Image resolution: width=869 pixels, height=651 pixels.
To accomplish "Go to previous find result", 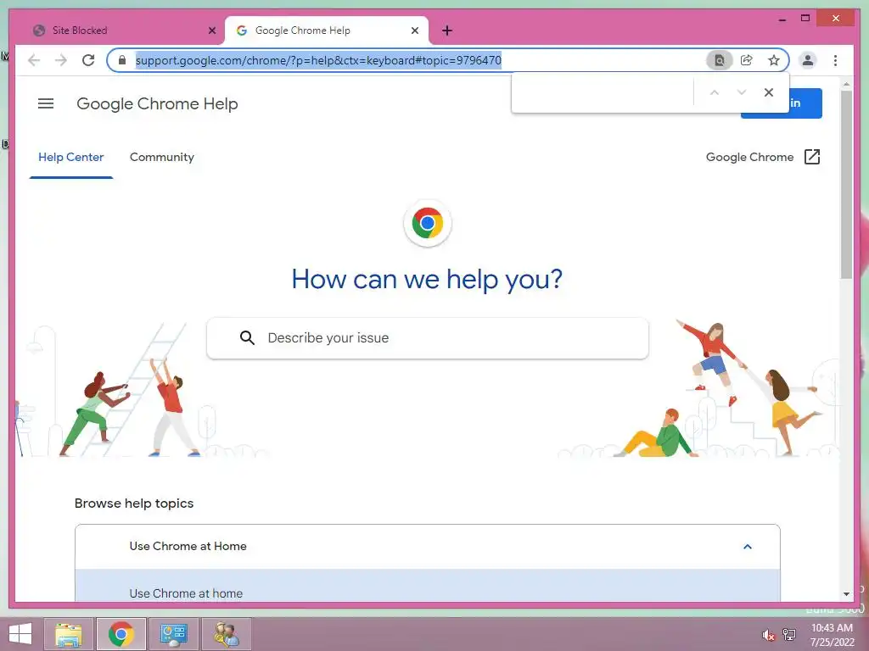I will click(715, 92).
